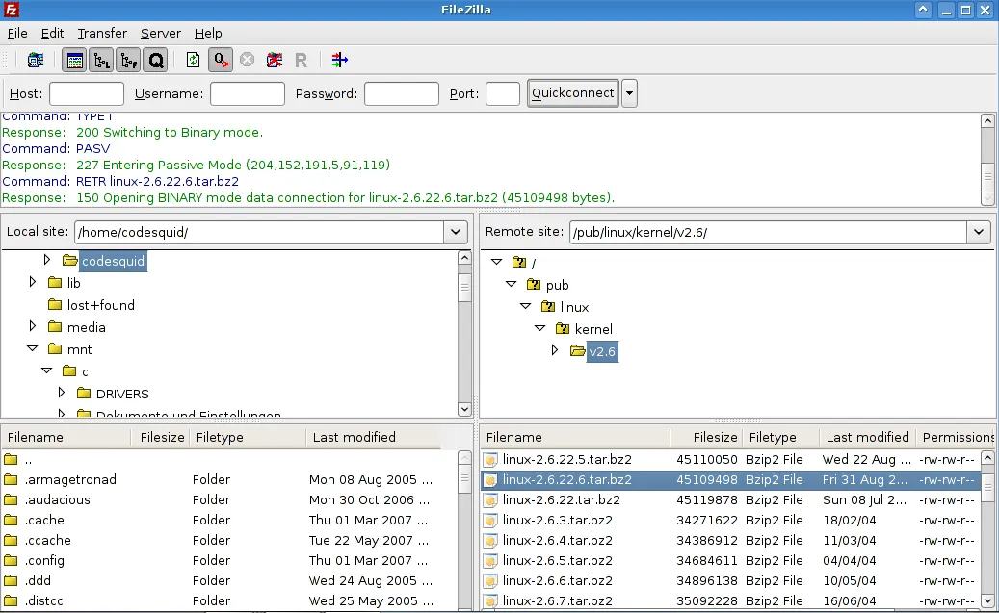Click file icon of linux-2.6.5.tar.bz2
Screen dimensions: 999x613
point(490,561)
